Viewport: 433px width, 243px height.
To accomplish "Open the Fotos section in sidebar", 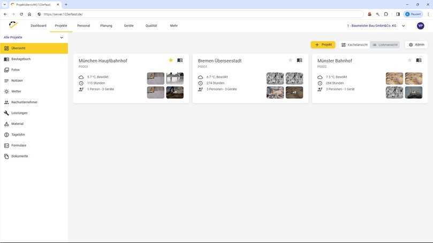I will tap(16, 69).
